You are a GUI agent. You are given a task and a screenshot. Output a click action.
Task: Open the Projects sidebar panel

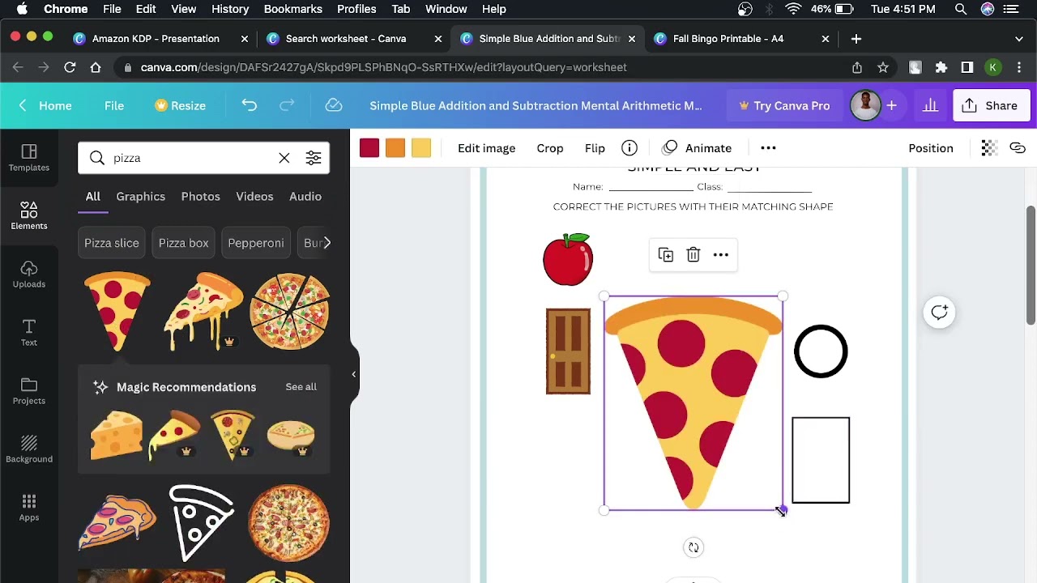click(29, 391)
